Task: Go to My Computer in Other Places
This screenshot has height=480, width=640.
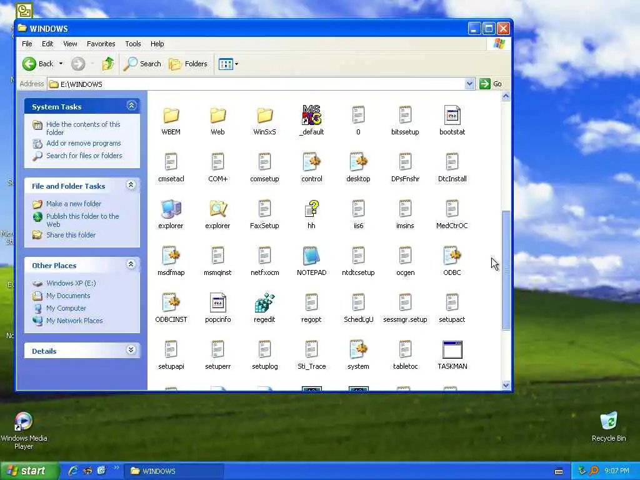Action: (66, 308)
